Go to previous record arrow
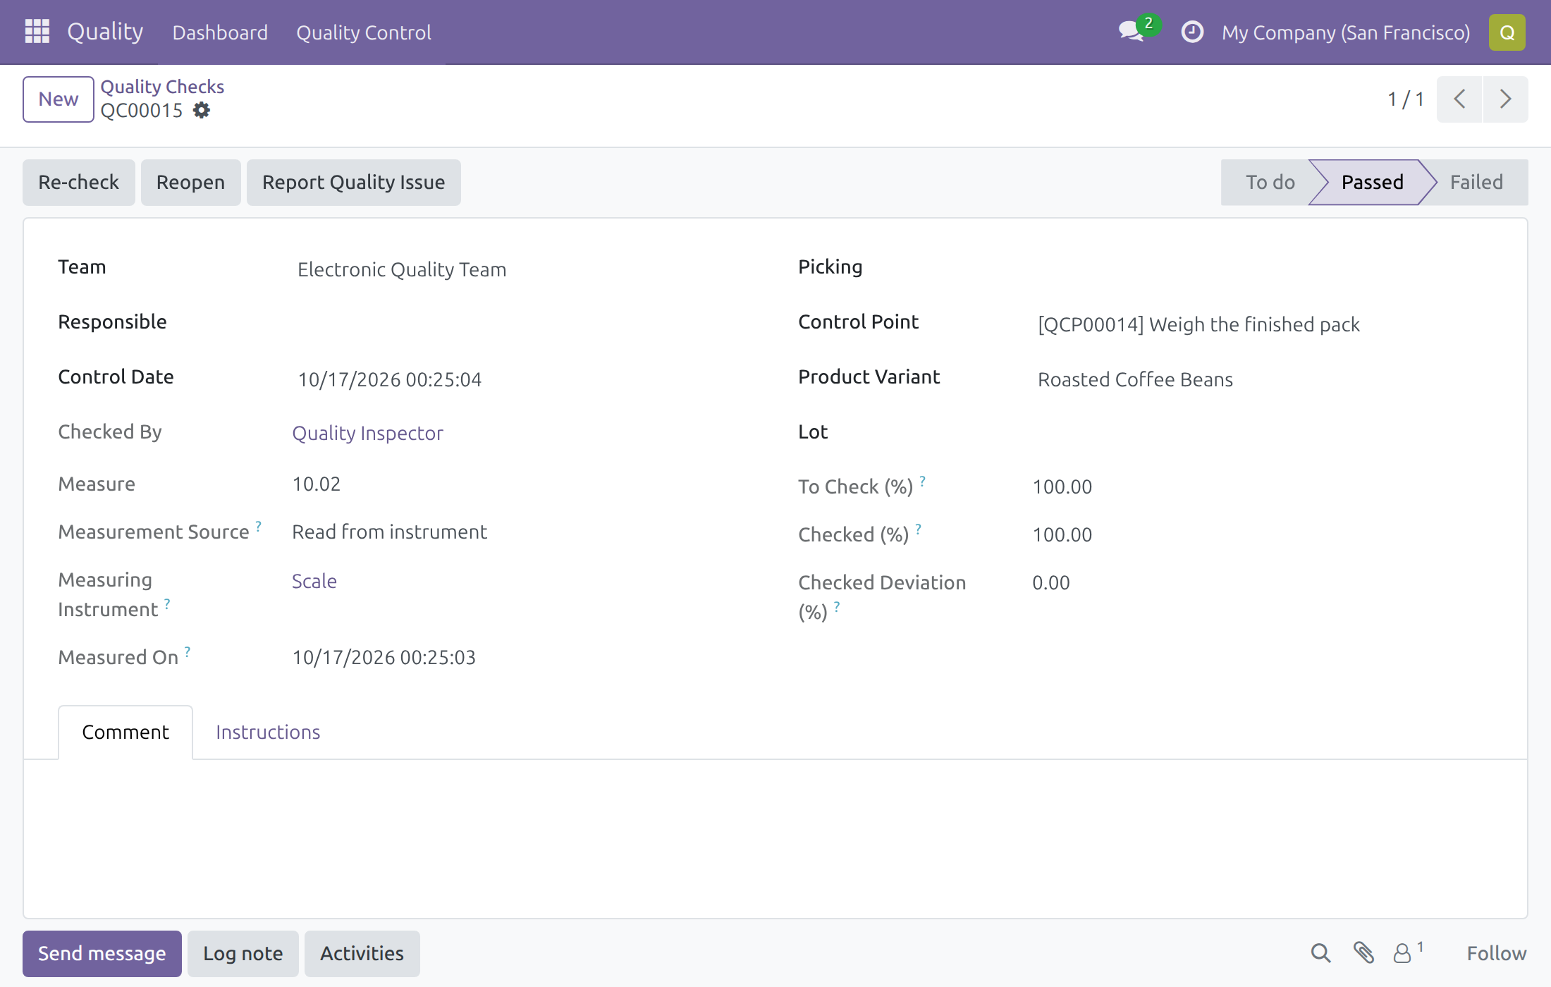The height and width of the screenshot is (987, 1551). [1459, 99]
